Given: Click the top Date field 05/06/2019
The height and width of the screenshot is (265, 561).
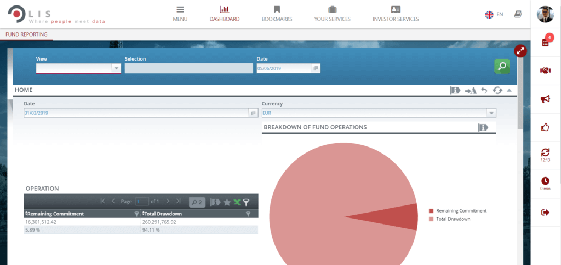Looking at the screenshot, I should pos(284,68).
